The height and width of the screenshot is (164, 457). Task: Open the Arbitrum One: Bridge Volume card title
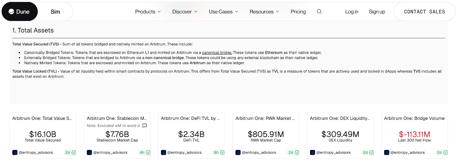[414, 118]
